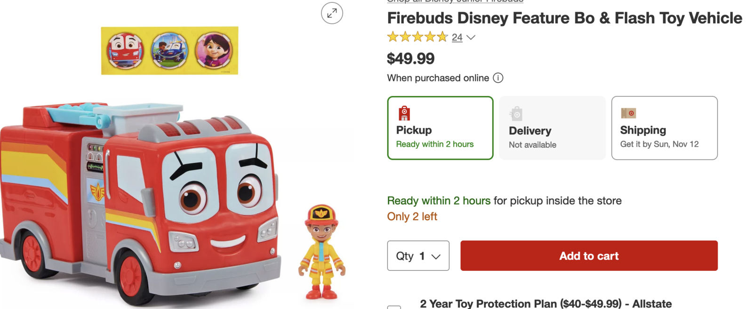Click the five gold star rating
This screenshot has height=309, width=753.
(x=417, y=37)
